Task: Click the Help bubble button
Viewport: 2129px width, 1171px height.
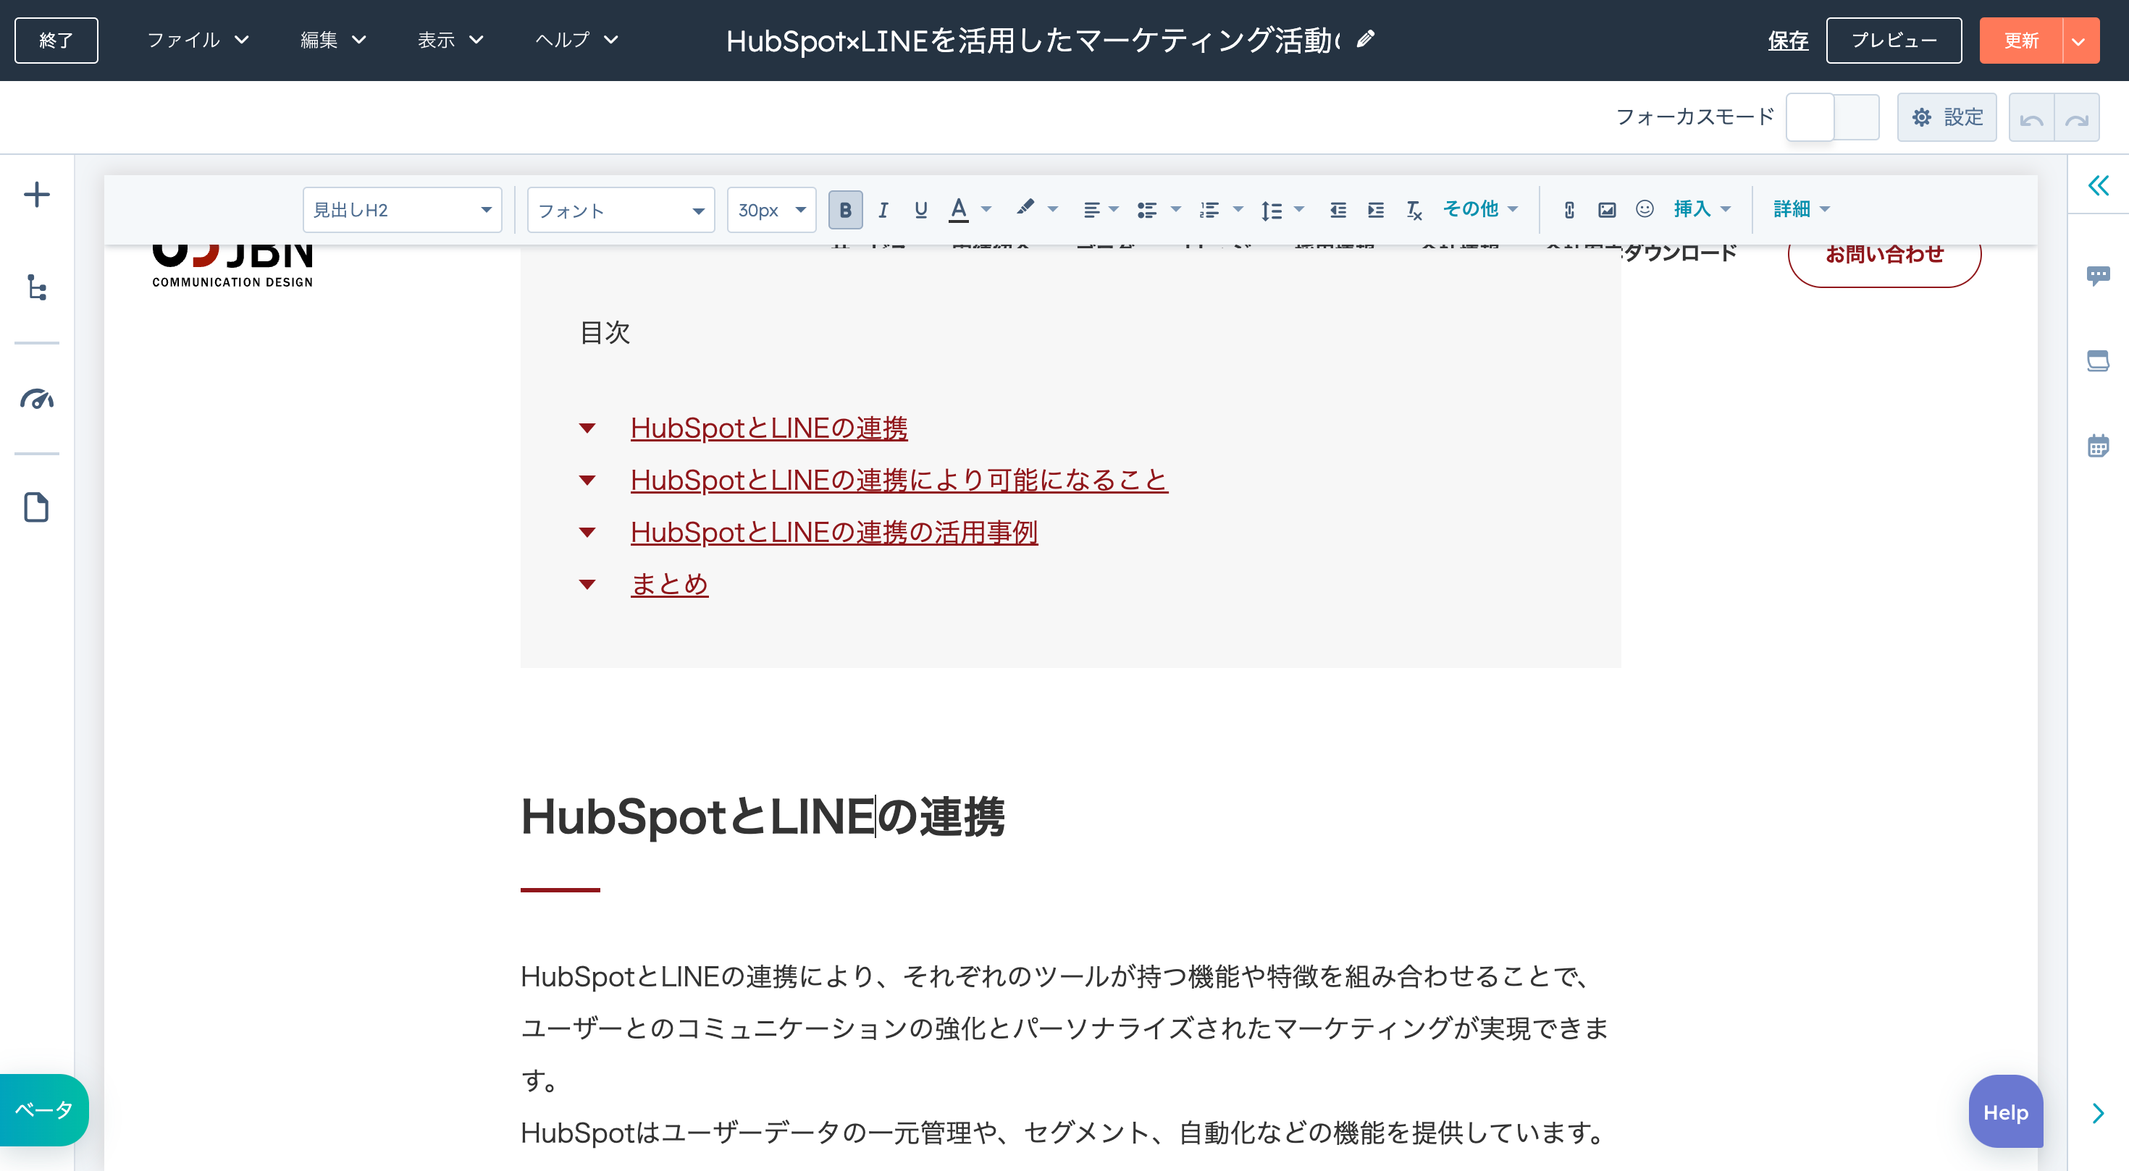Action: [x=2006, y=1112]
